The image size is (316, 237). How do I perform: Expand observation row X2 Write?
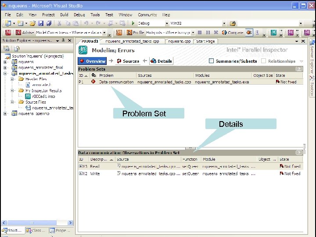(80, 173)
